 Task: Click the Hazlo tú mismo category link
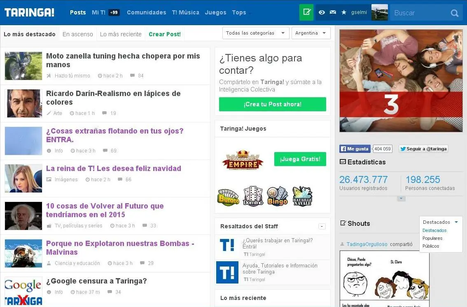[x=72, y=76]
